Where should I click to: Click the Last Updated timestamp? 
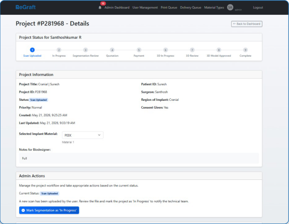pos(58,123)
